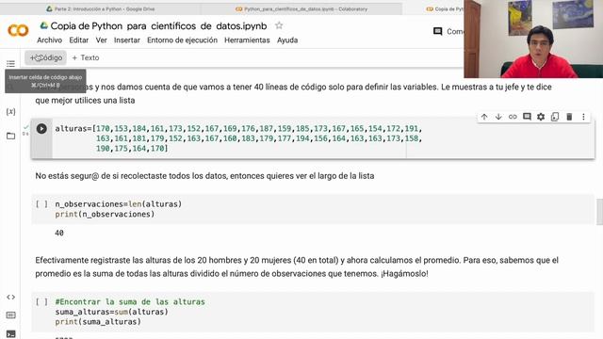Run the alturas list cell
Screen dimensions: 603x339
(41, 128)
